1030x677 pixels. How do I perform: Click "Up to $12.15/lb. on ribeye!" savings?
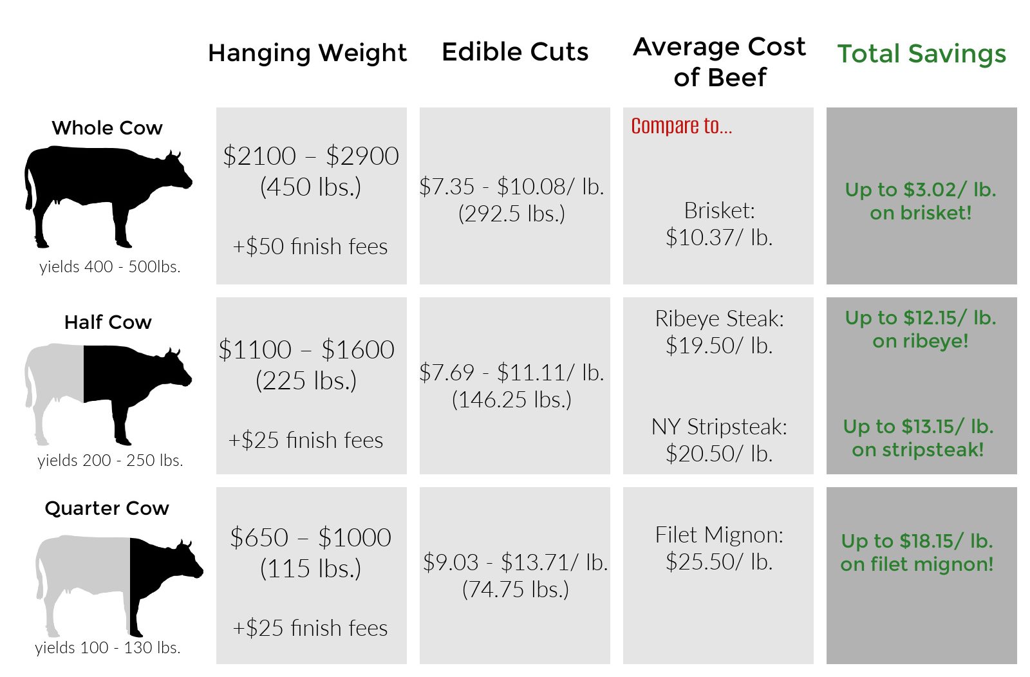click(x=921, y=329)
